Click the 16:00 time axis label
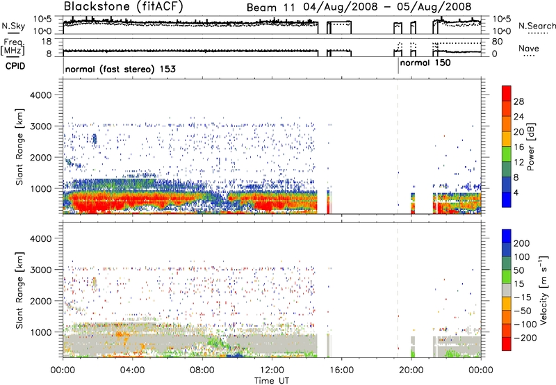 pos(341,370)
